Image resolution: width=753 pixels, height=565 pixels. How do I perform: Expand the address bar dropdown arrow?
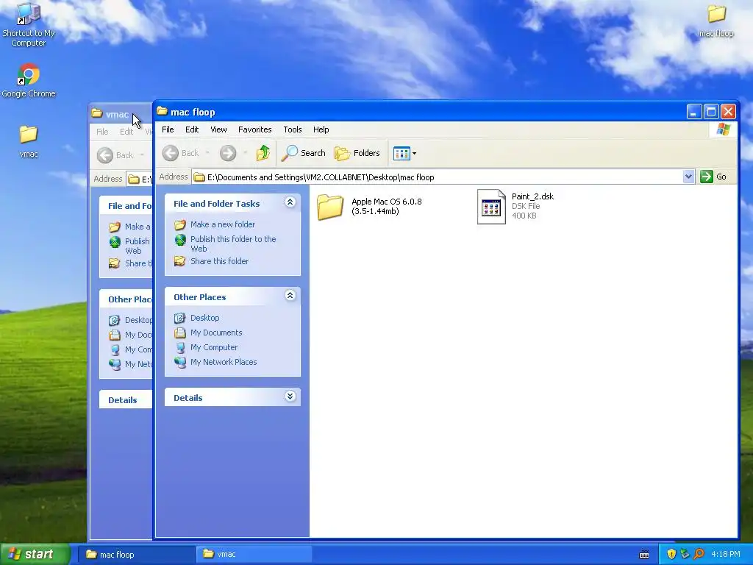point(688,177)
